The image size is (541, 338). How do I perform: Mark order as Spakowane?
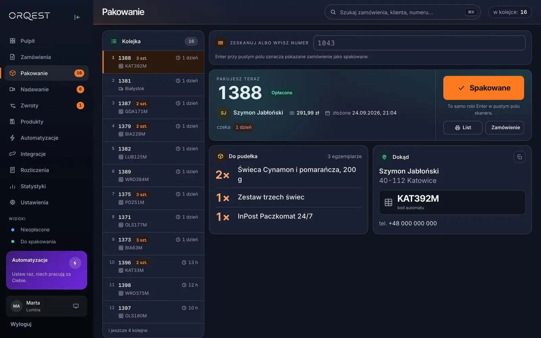[484, 88]
